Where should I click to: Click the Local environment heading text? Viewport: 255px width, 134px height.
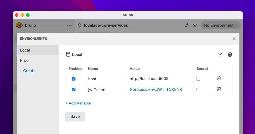tap(77, 55)
